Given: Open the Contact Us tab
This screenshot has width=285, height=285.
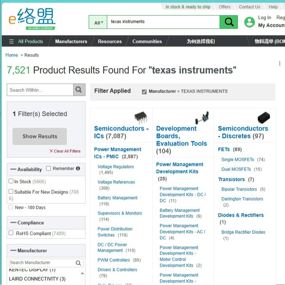Looking at the screenshot, I should (249, 7).
